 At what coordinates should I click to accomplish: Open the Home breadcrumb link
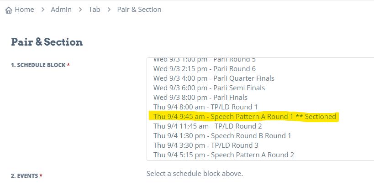tap(24, 10)
